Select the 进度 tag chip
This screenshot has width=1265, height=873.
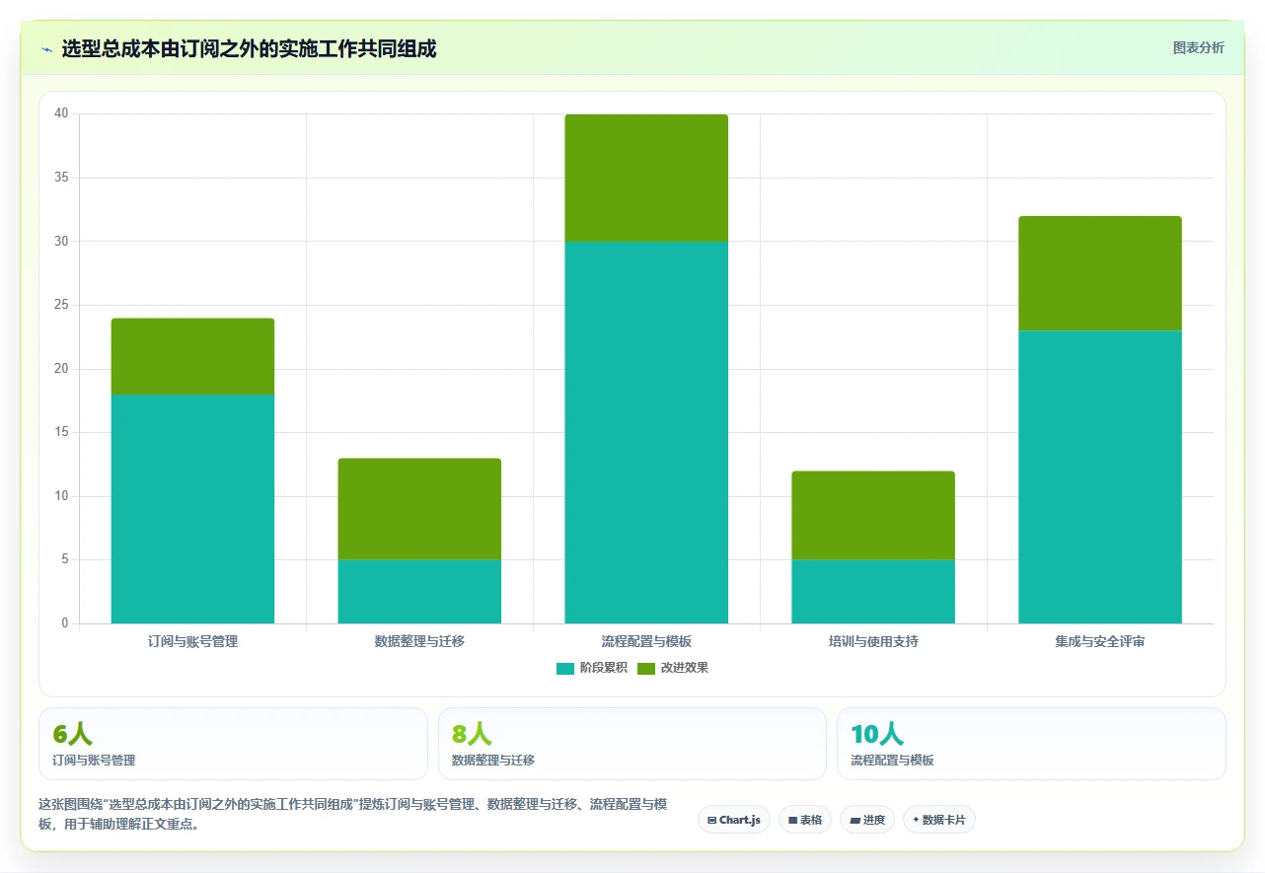pyautogui.click(x=867, y=820)
